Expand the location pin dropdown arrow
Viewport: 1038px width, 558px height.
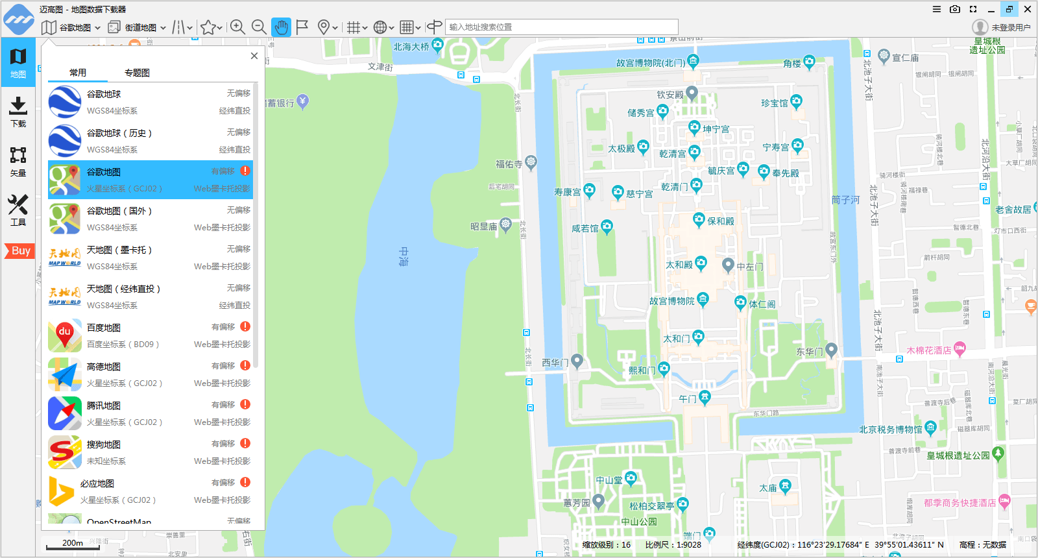(x=335, y=28)
